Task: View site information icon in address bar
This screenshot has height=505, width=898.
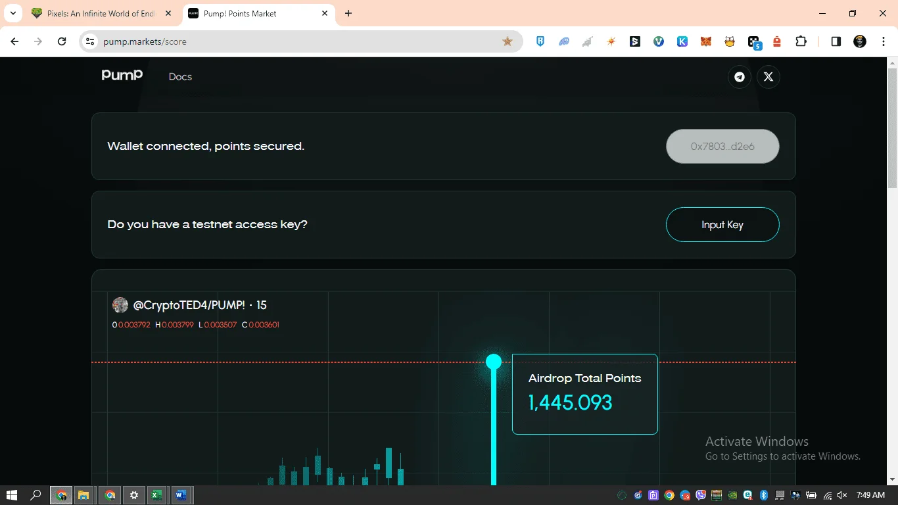Action: [x=91, y=41]
